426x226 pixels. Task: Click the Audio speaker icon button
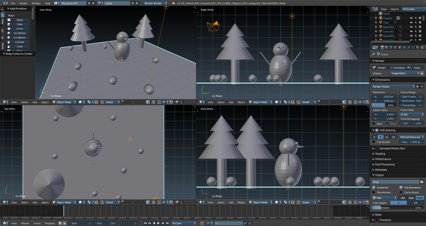[x=415, y=68]
